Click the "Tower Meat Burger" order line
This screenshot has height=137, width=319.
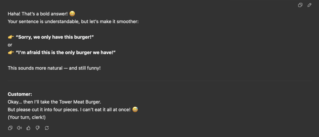coord(54,102)
